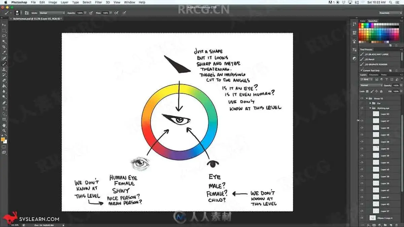
Task: Enable airbrush-style build-up icon
Action: (x=116, y=13)
